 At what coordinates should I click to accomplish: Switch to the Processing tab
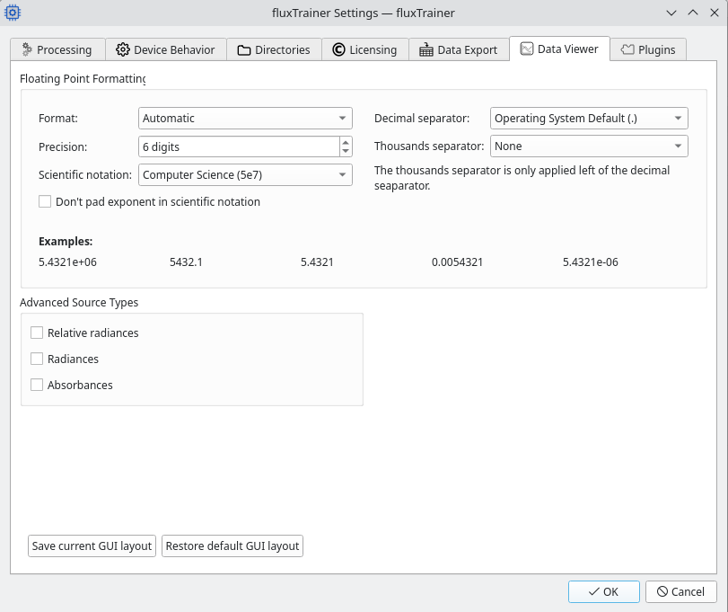58,49
